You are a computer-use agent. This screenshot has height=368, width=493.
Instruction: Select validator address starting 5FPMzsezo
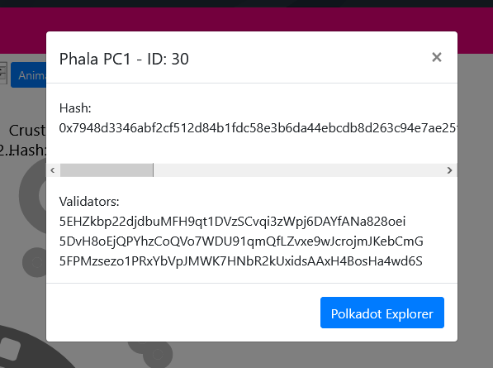click(x=241, y=261)
